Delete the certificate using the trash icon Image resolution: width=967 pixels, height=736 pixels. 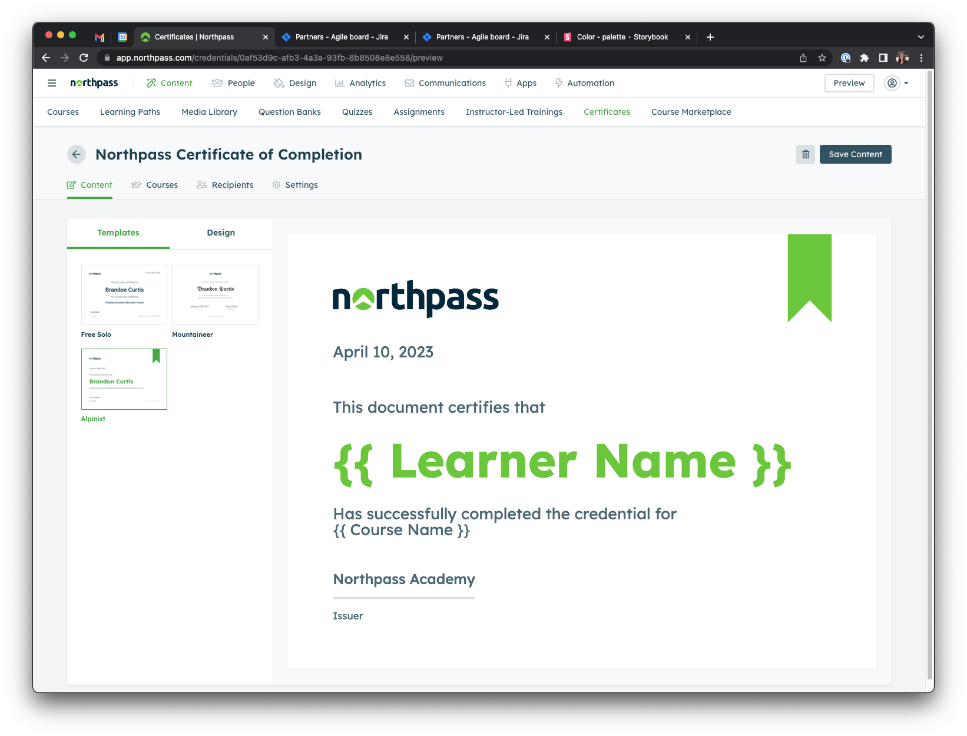coord(805,154)
